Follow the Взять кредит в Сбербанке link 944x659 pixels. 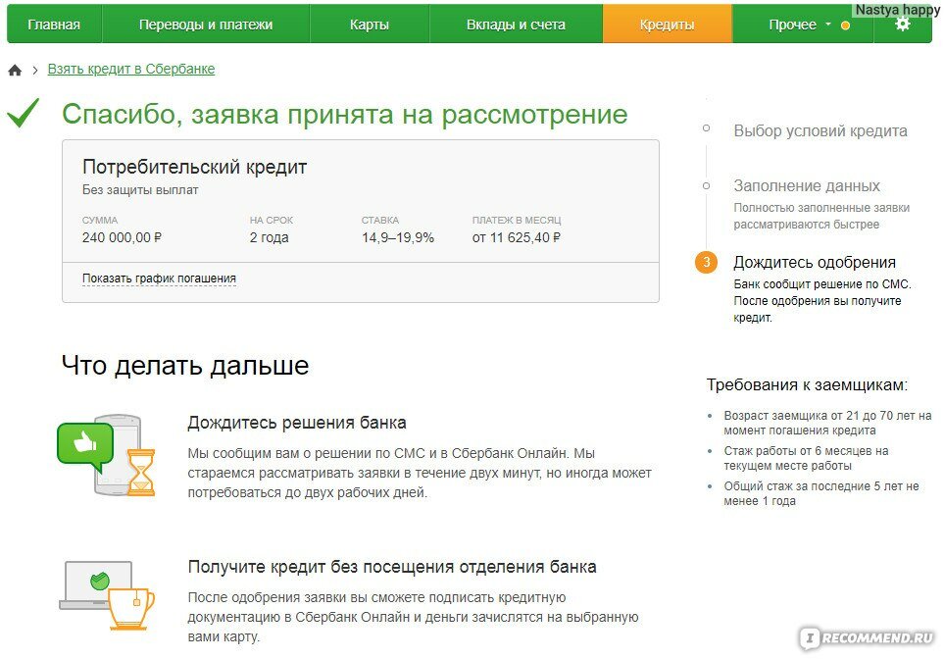tap(131, 70)
